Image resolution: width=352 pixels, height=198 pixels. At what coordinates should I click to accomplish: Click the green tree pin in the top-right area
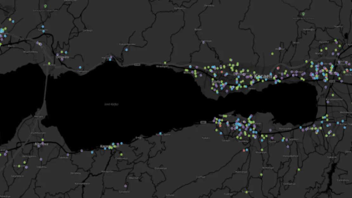[x=303, y=14]
